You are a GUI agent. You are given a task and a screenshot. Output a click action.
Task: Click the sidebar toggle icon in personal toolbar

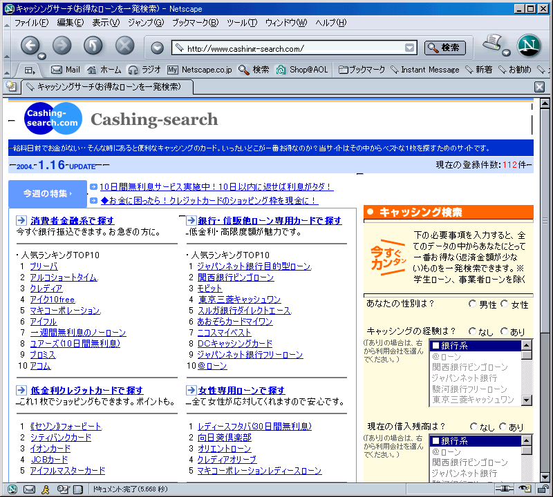point(30,70)
